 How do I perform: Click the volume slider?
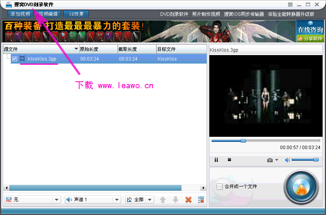[x=305, y=160]
